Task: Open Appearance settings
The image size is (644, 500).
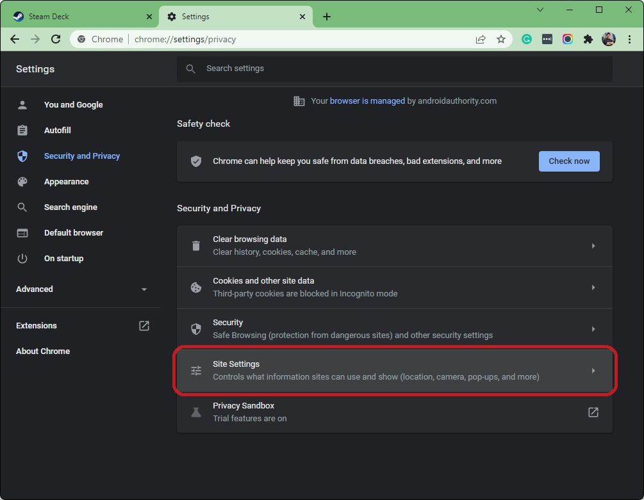Action: tap(66, 182)
